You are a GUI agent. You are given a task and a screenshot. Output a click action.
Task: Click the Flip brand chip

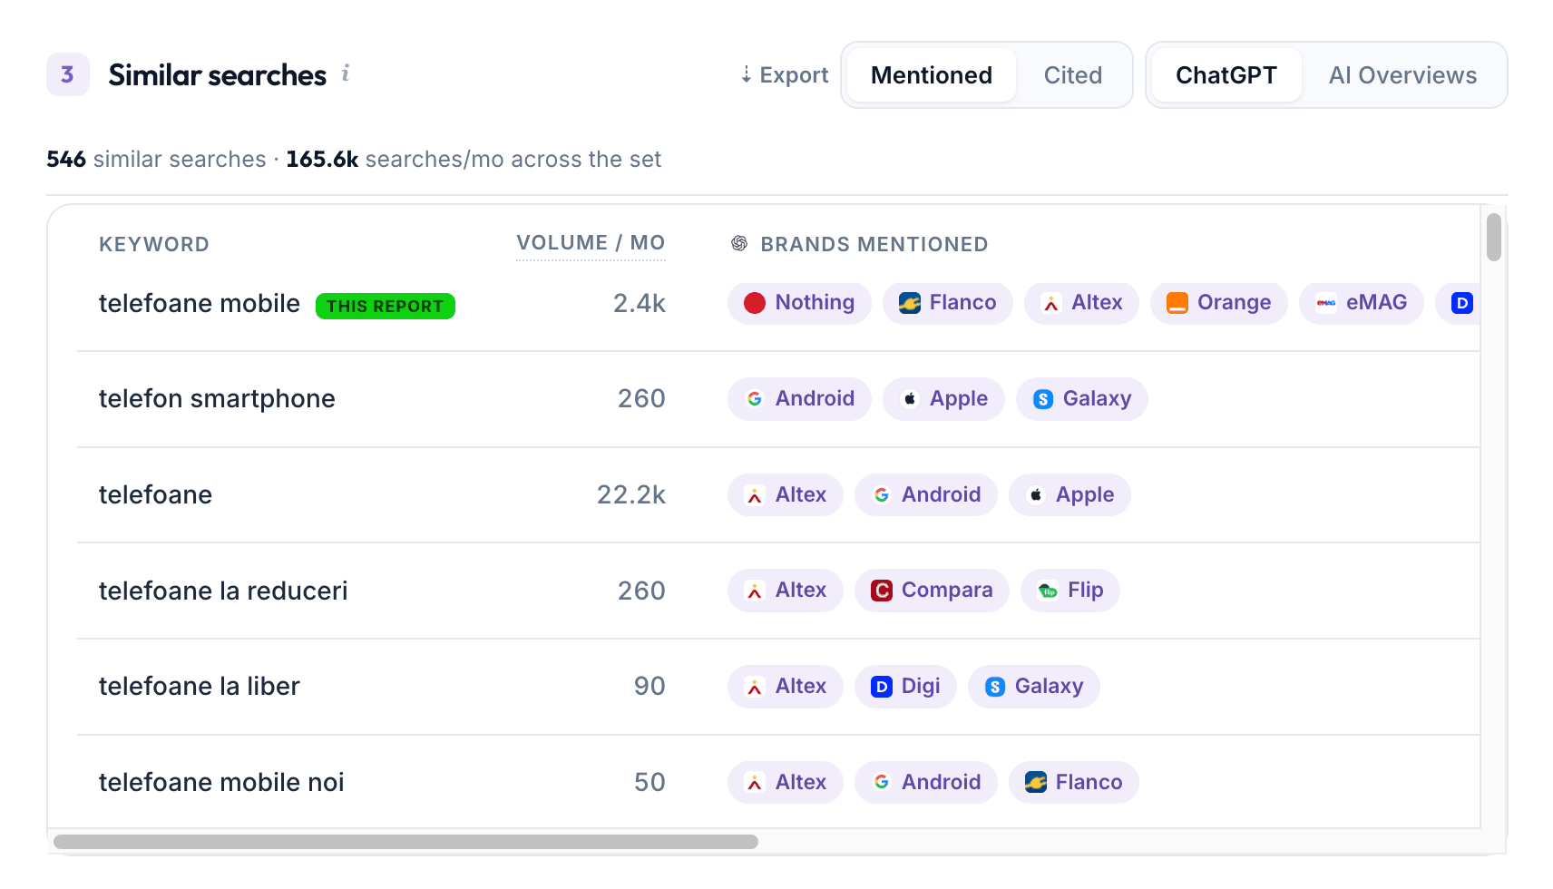(x=1070, y=591)
